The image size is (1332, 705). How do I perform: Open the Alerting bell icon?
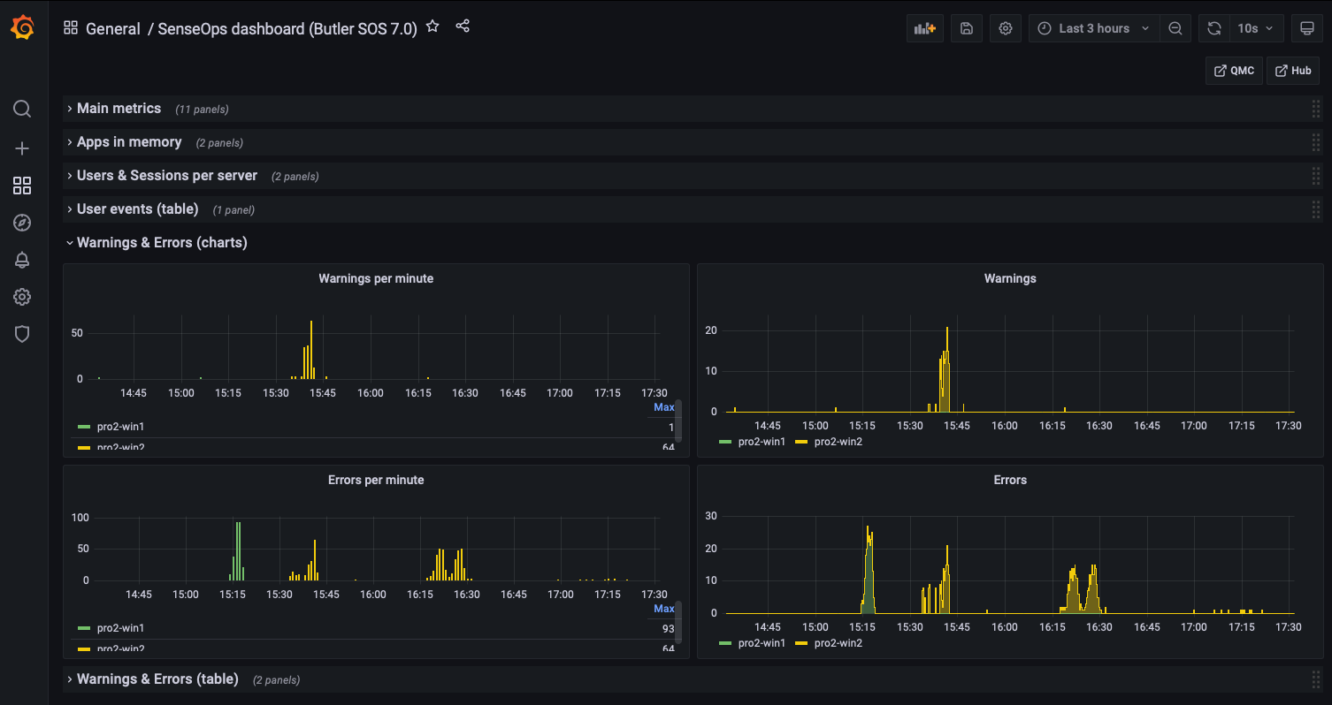click(22, 260)
